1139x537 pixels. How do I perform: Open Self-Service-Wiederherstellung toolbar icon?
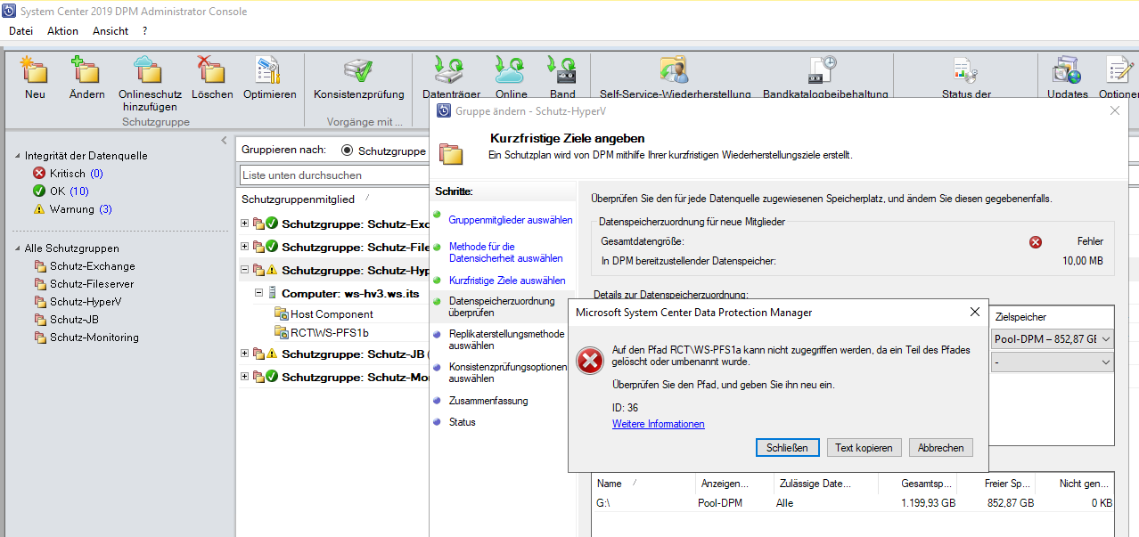[673, 70]
